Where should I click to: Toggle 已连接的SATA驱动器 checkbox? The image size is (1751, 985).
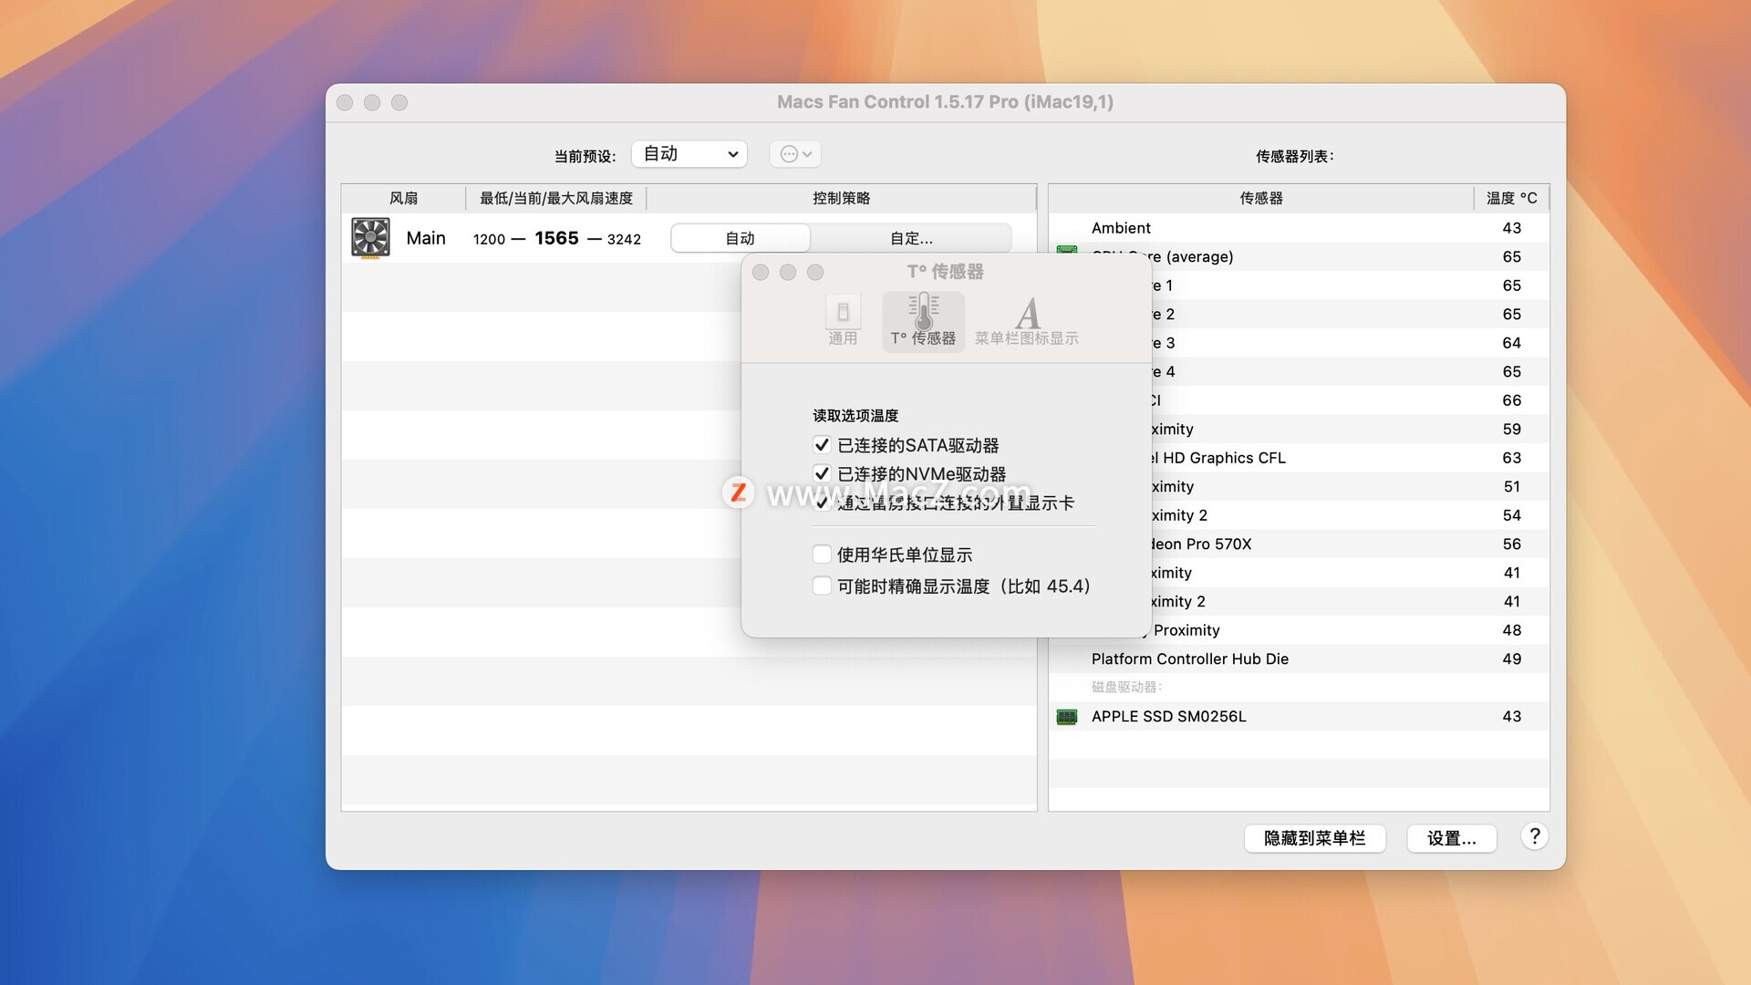[822, 445]
